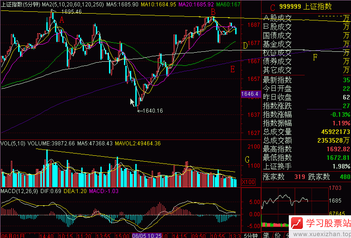Viewport: 351px width, 238px height.
Task: Click the 最高指数 value 1692.82
Action: (338, 149)
